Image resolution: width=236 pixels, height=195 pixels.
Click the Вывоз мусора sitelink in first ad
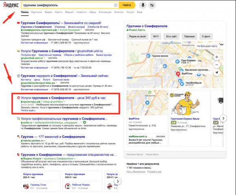[76, 27]
